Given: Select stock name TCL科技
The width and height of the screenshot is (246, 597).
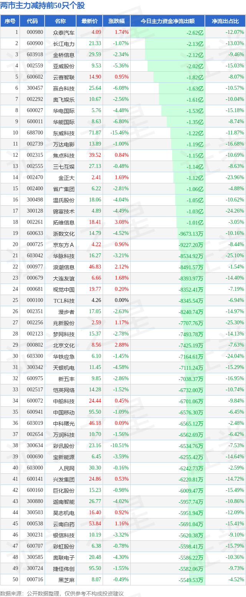Looking at the screenshot, I should point(64,300).
